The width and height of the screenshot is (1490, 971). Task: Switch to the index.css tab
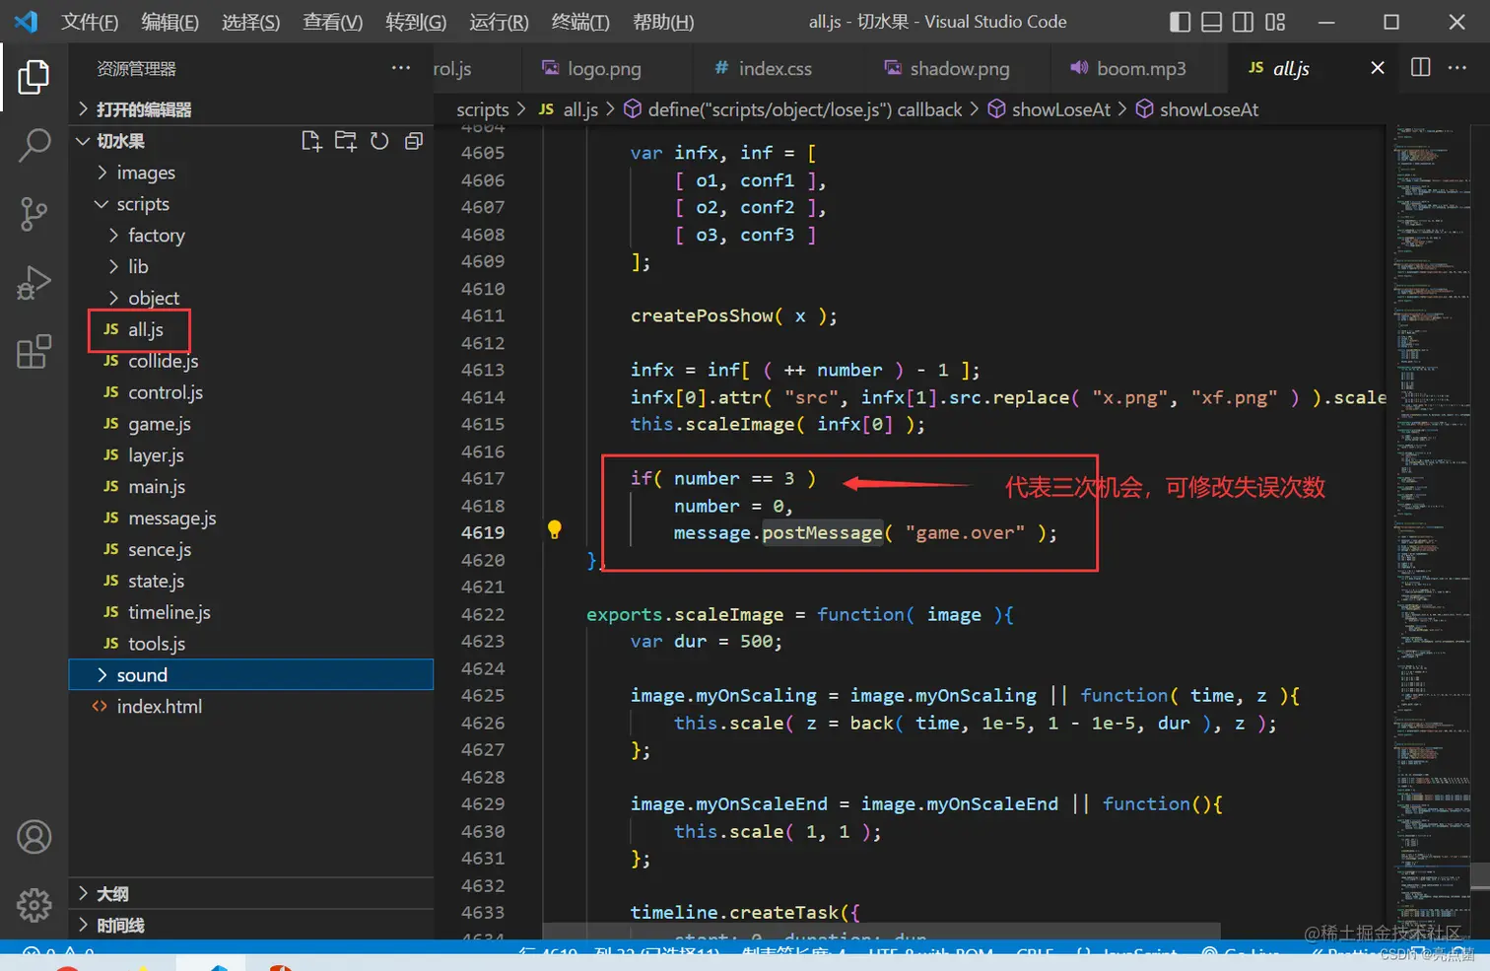(776, 68)
